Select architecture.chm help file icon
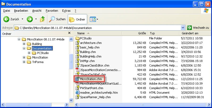The width and height of the screenshot is (212, 108). point(78,43)
